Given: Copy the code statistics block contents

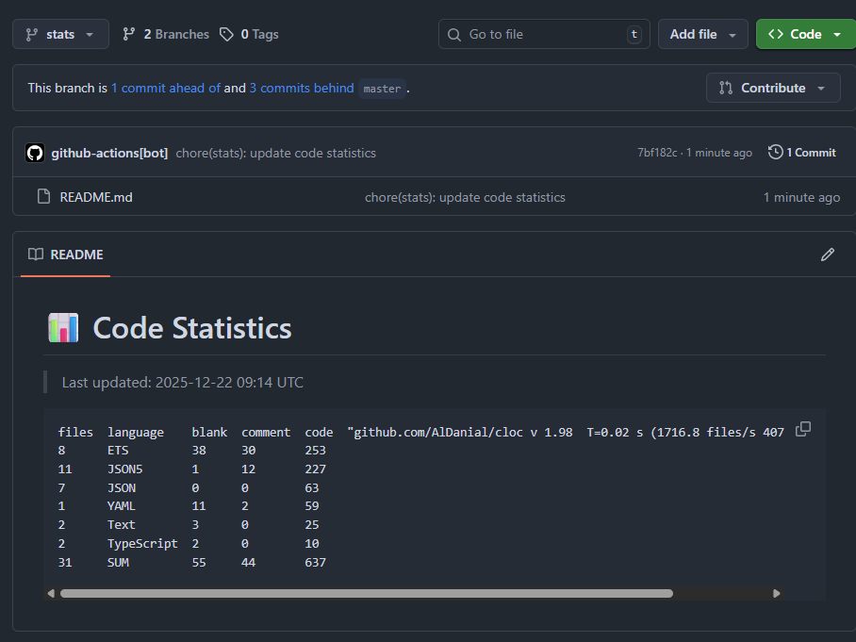Looking at the screenshot, I should tap(803, 430).
